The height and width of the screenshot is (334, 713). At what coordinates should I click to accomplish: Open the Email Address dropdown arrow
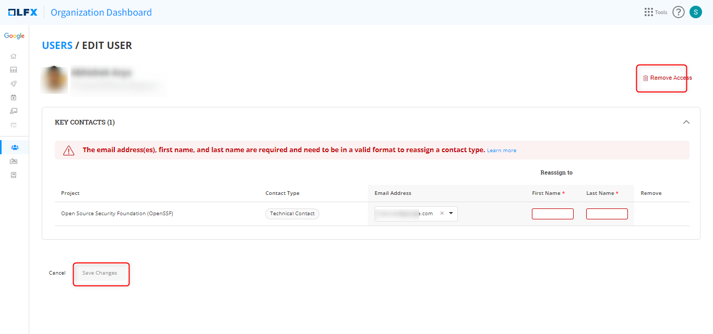451,213
